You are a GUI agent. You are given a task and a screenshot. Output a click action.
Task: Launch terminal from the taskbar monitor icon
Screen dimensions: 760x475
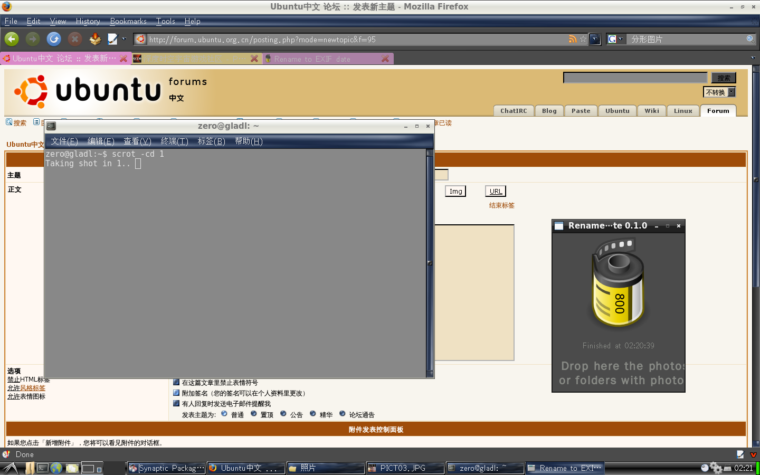[x=43, y=468]
